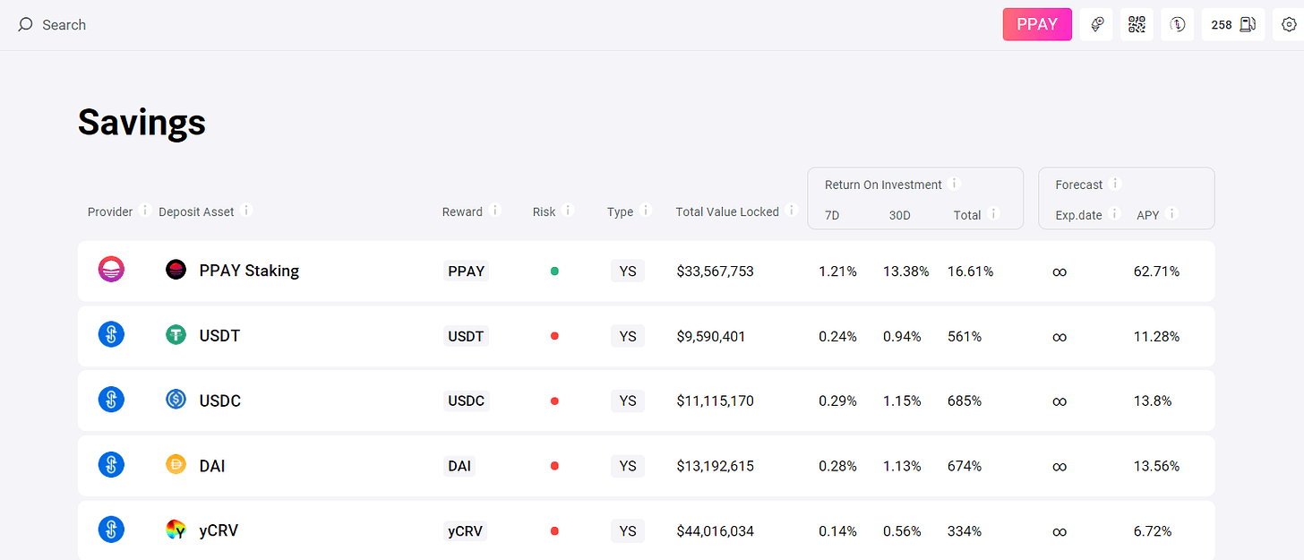Click the PPAY reward tag
The image size is (1304, 560).
[466, 271]
